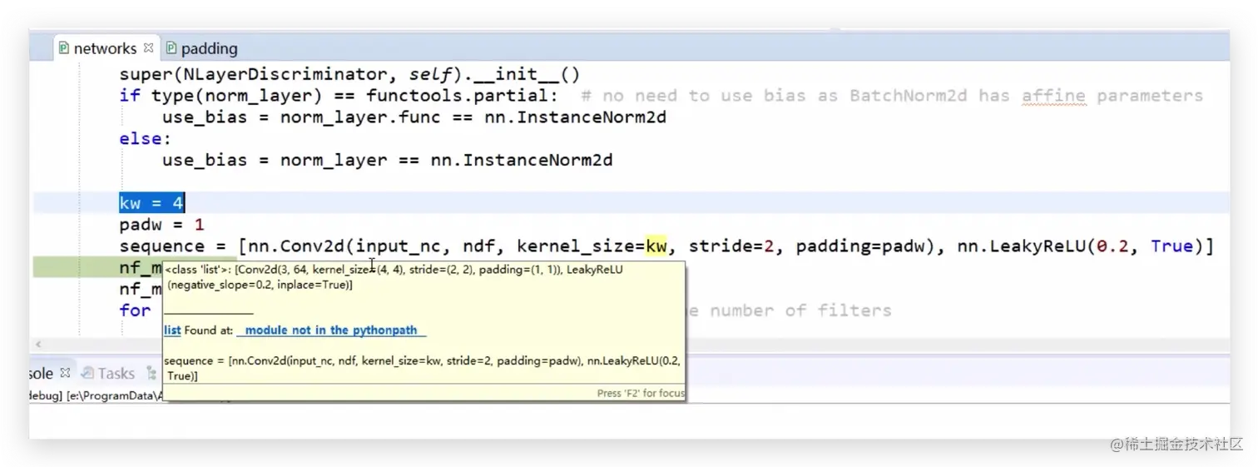Follow the 'module not in the pythonpath' link

pos(331,330)
